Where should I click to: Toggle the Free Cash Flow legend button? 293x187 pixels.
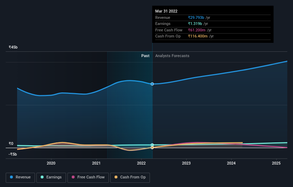coord(88,177)
